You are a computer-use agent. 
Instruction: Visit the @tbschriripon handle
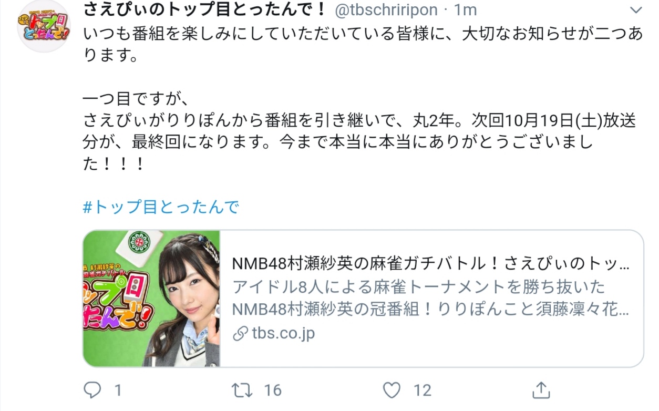[386, 9]
